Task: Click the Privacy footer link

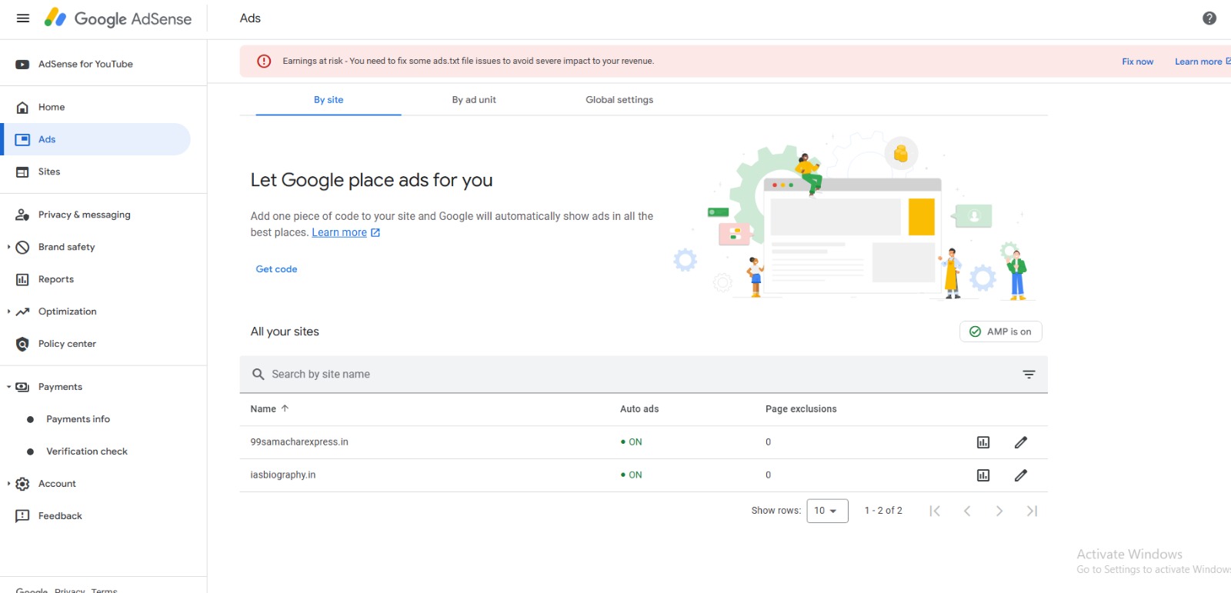Action: pos(70,591)
